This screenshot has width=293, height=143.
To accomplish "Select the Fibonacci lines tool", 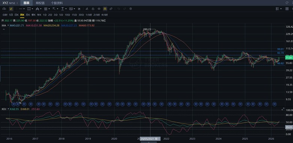I will (x=45, y=9).
